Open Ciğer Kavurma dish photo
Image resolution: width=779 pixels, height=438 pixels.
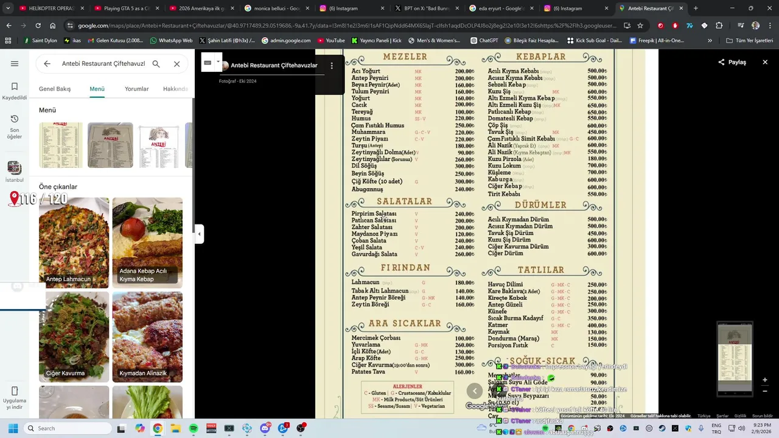(74, 336)
